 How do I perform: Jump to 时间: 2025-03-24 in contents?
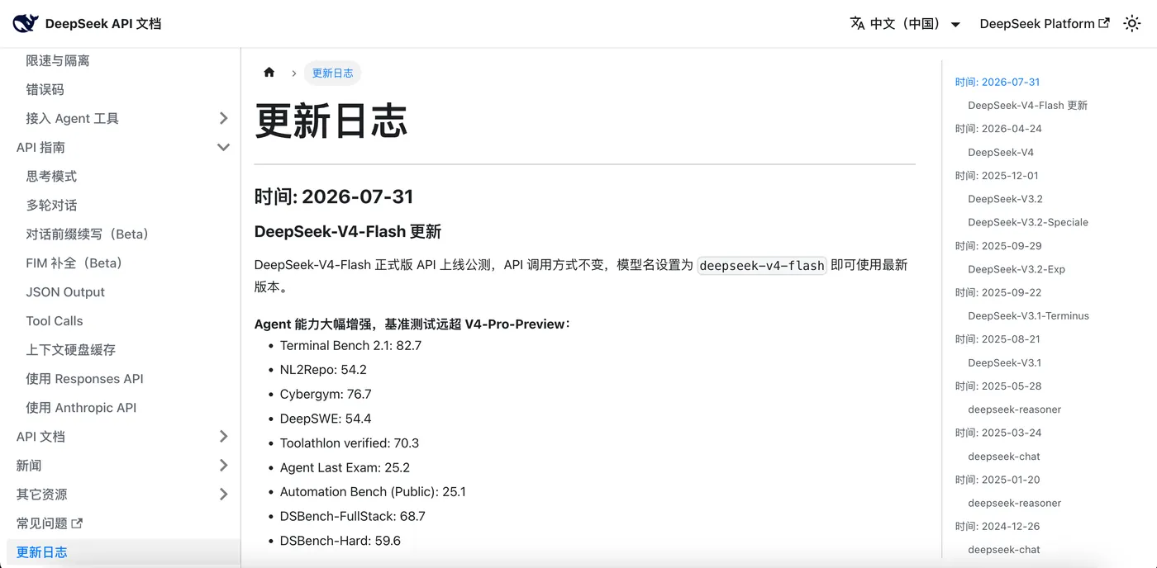coord(998,433)
